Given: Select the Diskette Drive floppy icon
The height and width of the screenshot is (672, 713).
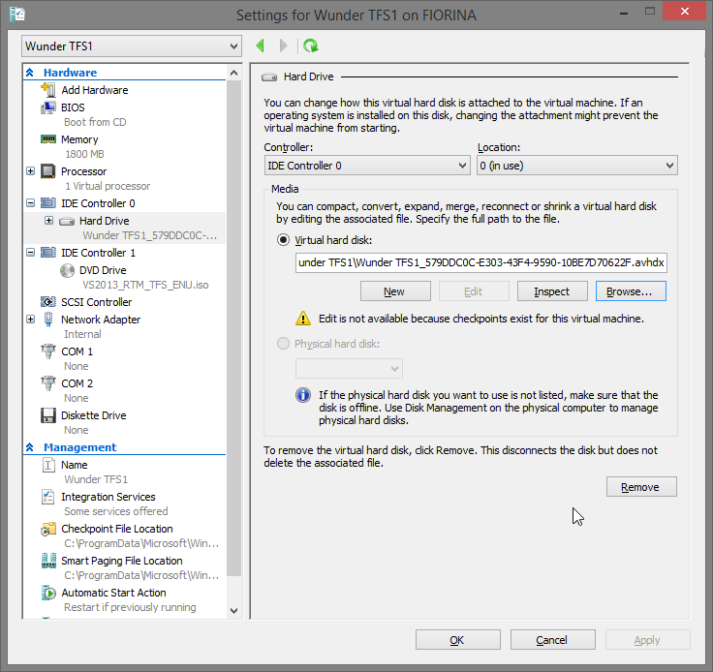Looking at the screenshot, I should 48,415.
